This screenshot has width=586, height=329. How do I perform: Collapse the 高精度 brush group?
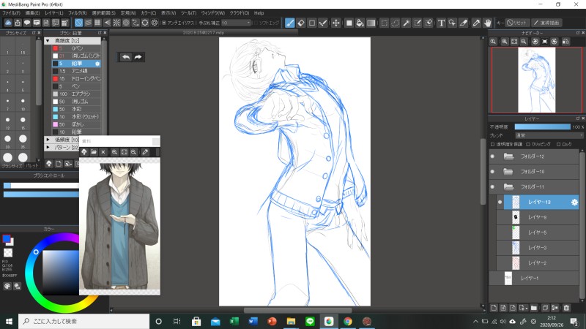click(x=48, y=41)
